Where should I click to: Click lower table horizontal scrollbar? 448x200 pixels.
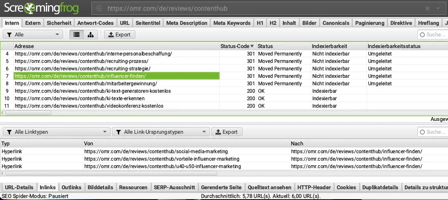(111, 173)
